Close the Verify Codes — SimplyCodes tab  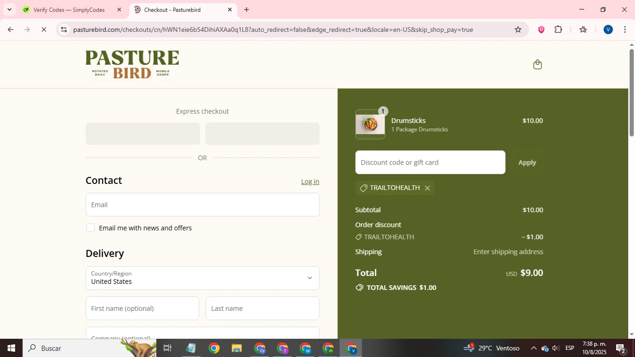119,10
